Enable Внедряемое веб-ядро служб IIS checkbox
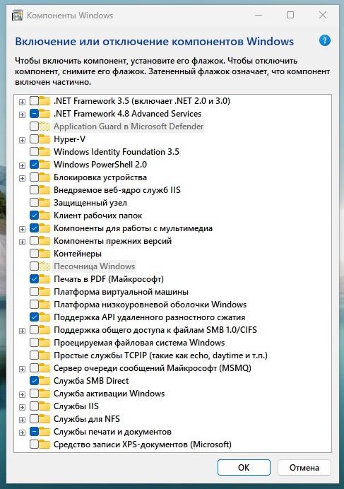Image resolution: width=344 pixels, height=489 pixels. (x=35, y=190)
